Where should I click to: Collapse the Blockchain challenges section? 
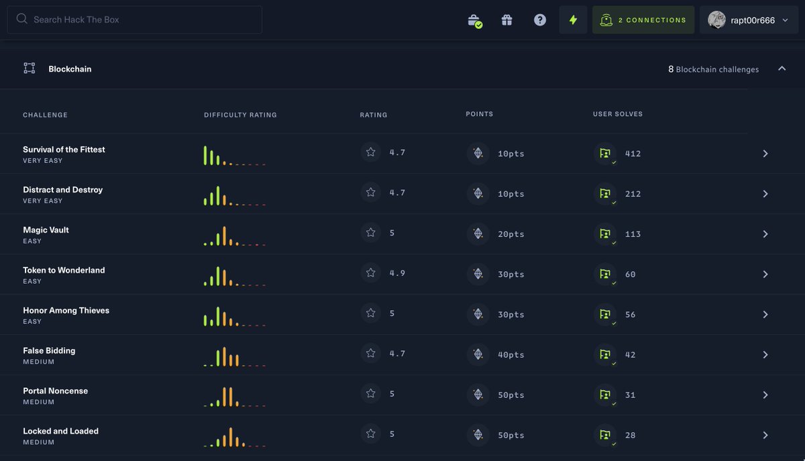tap(782, 68)
